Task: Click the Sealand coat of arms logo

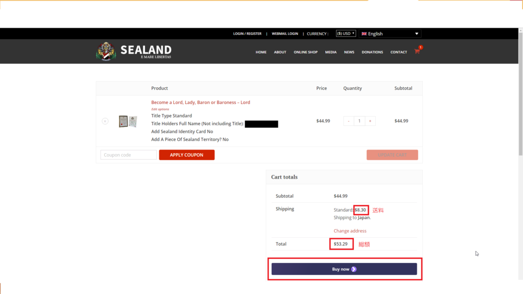Action: (x=106, y=52)
